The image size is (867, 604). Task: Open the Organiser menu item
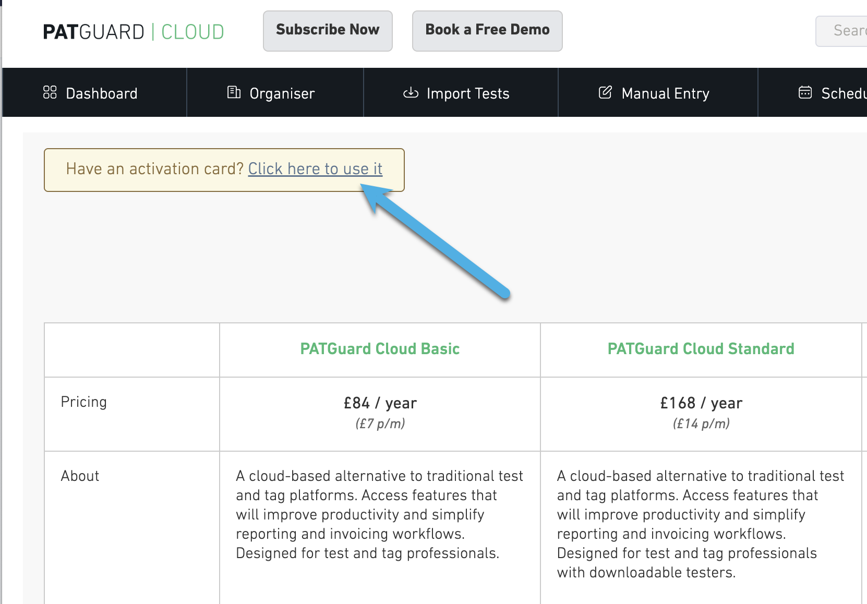[x=275, y=92]
